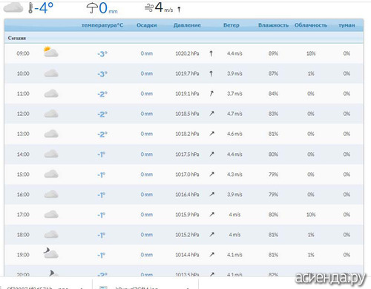Click the cloud icon in the 17:00 row
Viewport: 371px width, 289px height.
click(51, 215)
